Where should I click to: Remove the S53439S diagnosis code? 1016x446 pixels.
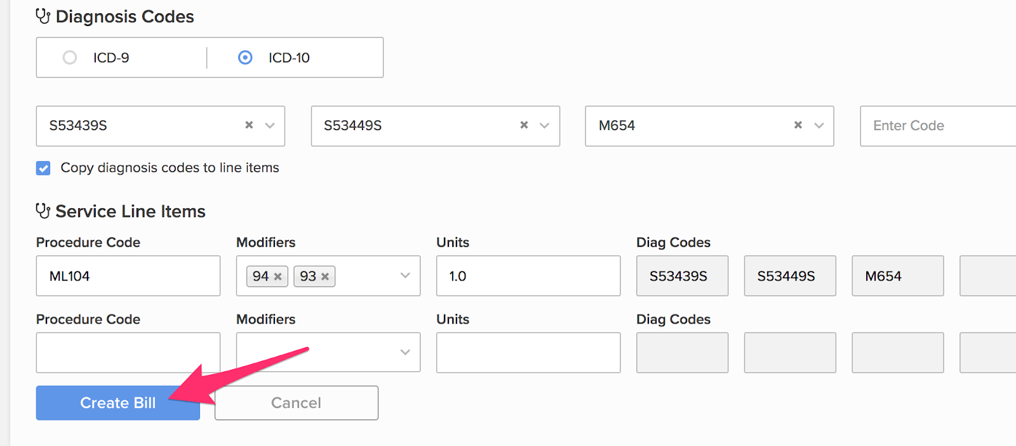coord(248,126)
